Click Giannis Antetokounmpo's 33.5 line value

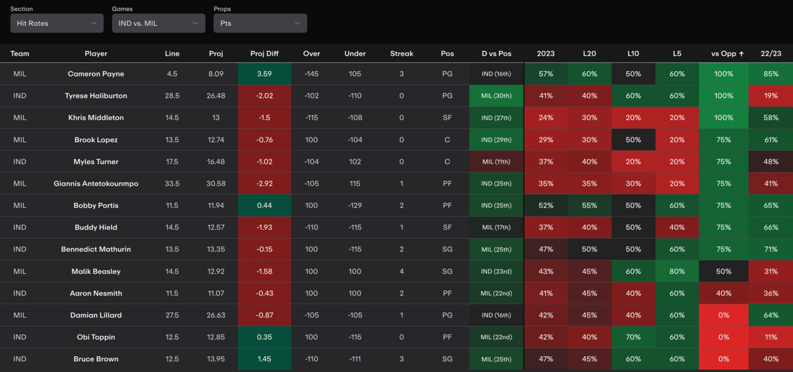click(x=172, y=183)
